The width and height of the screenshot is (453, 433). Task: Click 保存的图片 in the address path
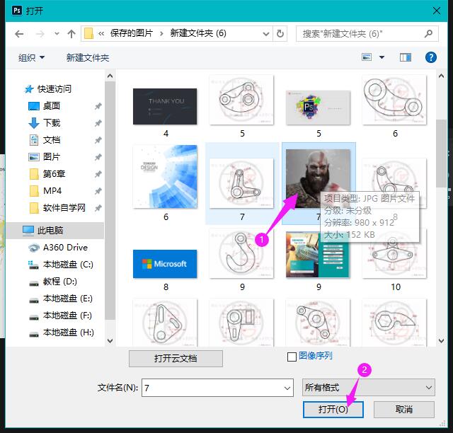click(x=132, y=33)
